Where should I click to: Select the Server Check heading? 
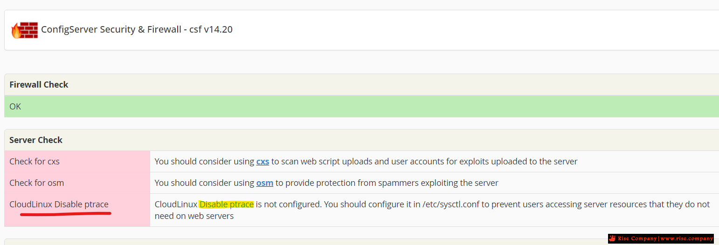coord(36,140)
